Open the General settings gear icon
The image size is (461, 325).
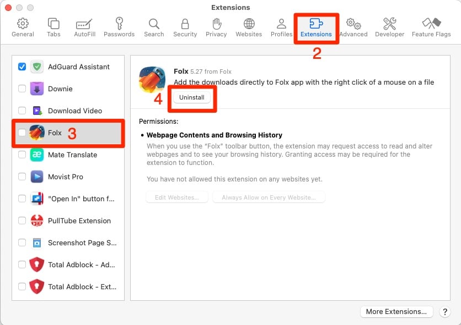click(23, 24)
